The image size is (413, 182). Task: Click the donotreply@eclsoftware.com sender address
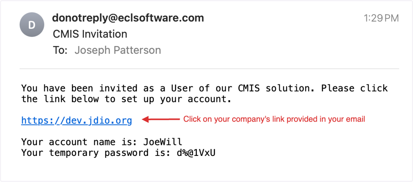tap(128, 18)
